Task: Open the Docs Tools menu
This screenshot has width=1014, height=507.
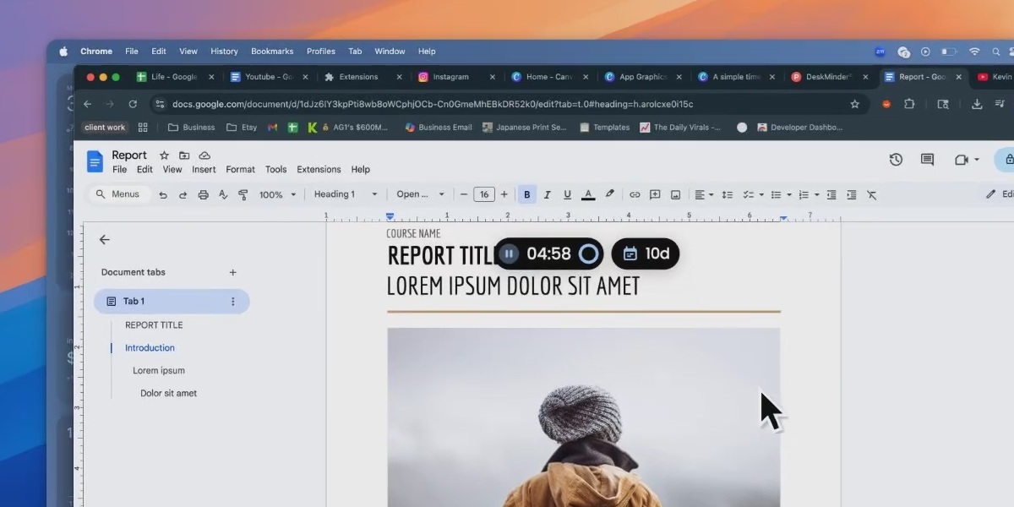Action: tap(275, 169)
